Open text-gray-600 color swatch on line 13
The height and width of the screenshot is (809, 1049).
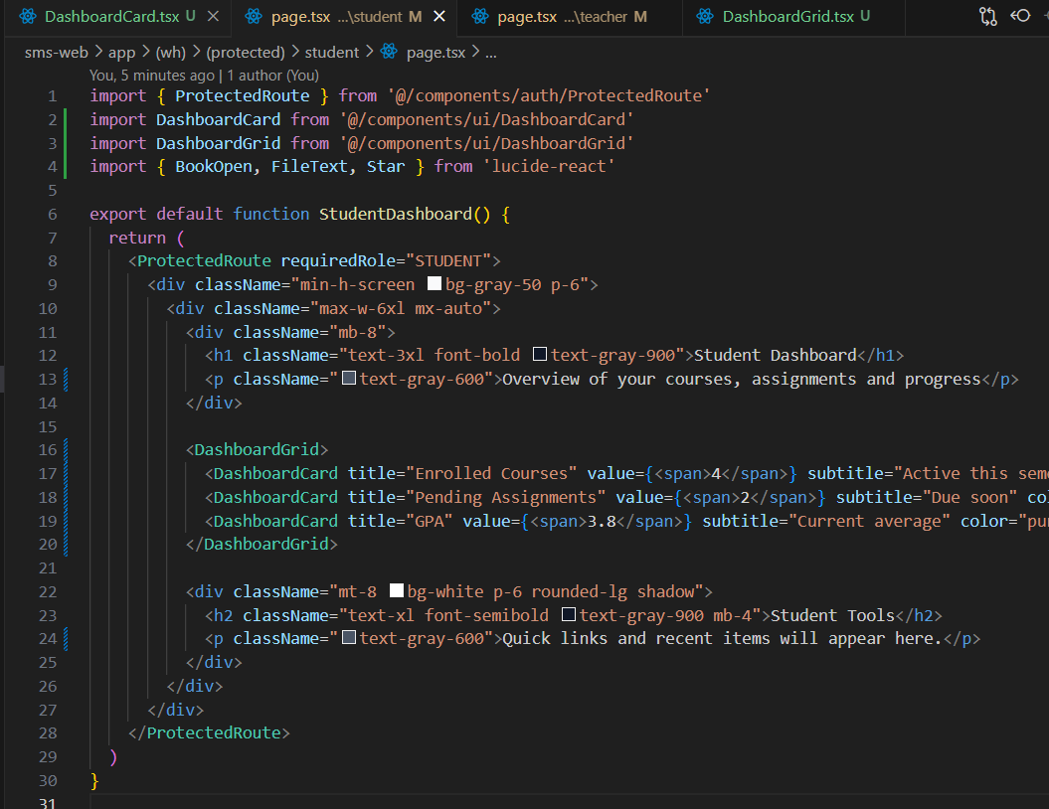(349, 378)
